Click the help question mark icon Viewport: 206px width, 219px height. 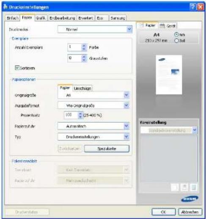193,7
